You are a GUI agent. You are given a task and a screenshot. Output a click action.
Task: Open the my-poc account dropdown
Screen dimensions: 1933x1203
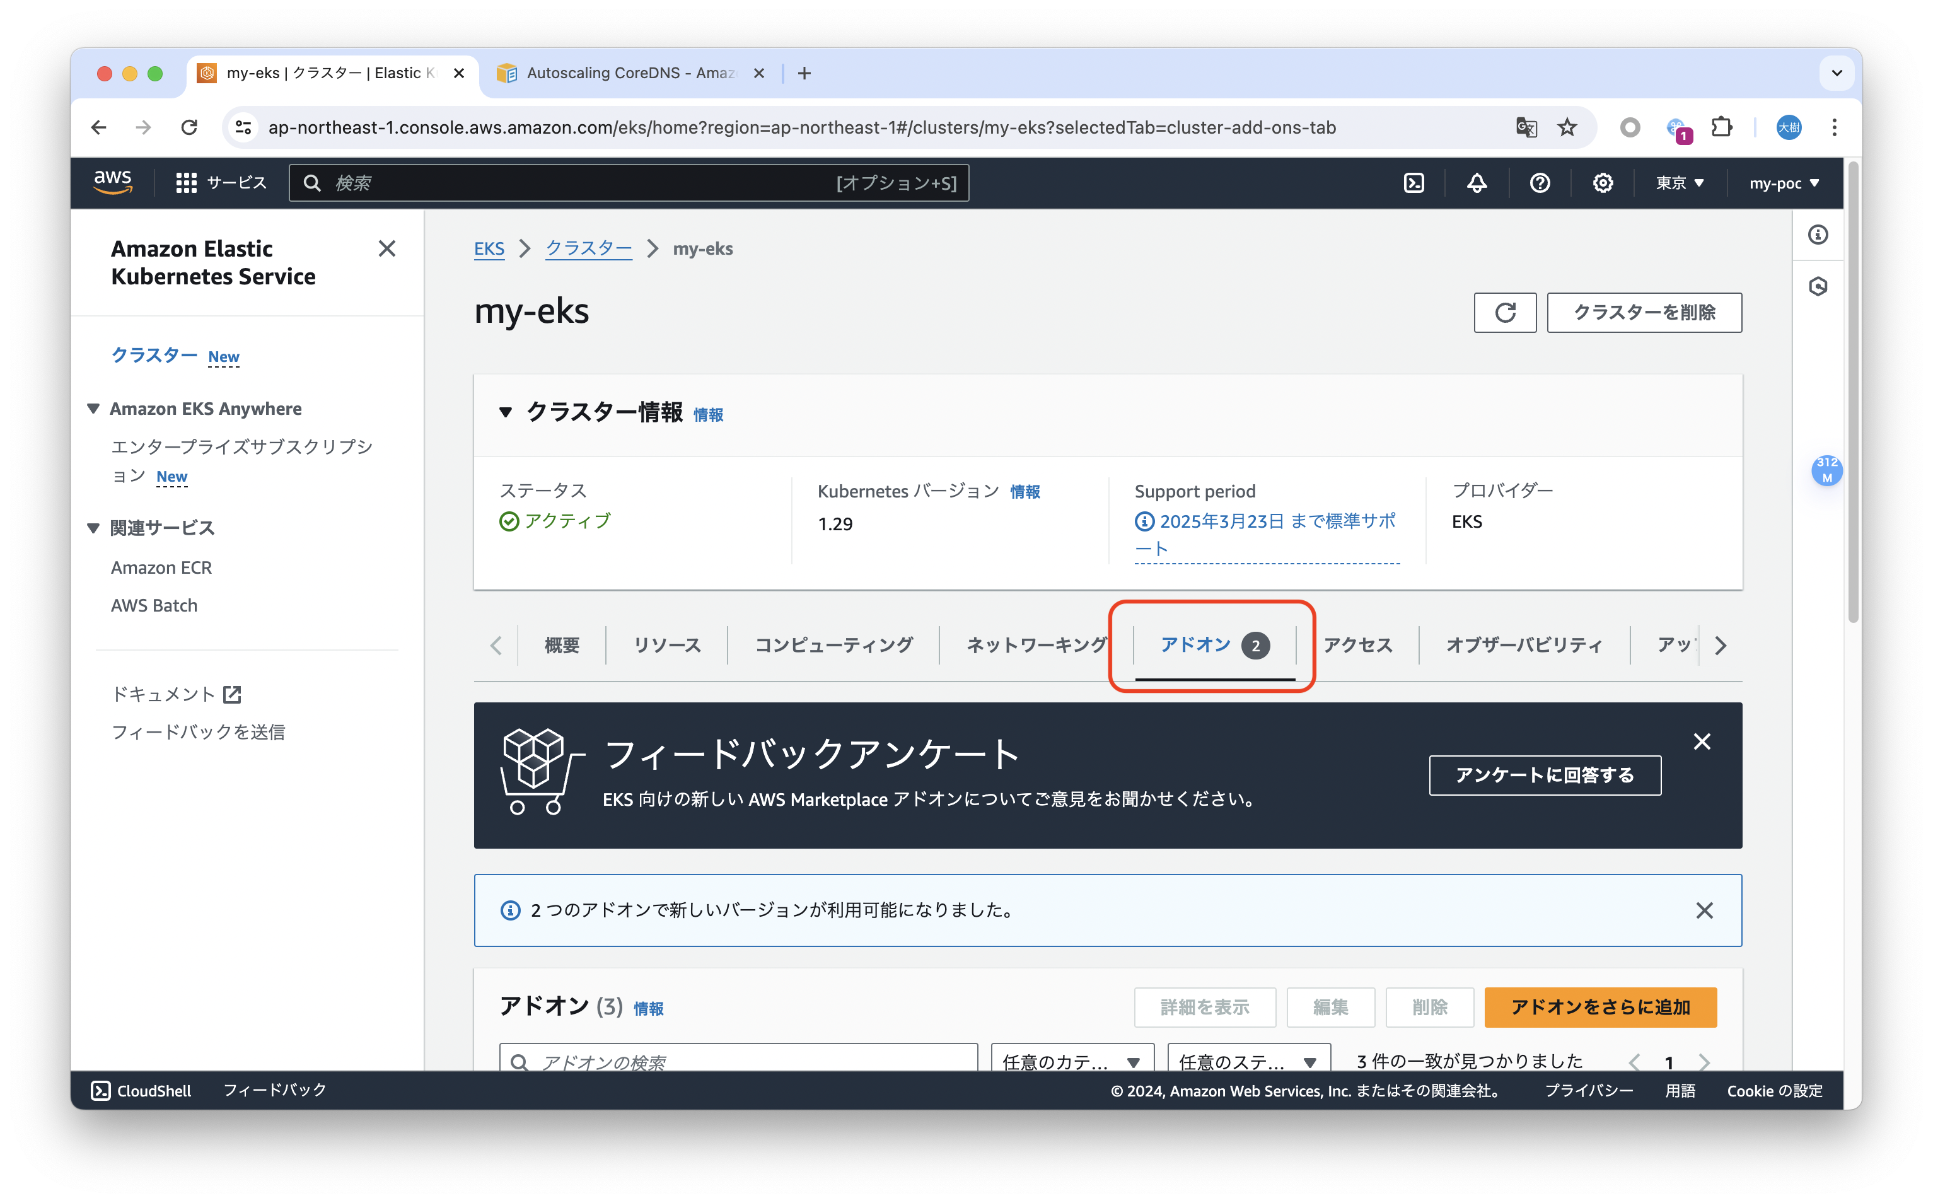[1784, 183]
